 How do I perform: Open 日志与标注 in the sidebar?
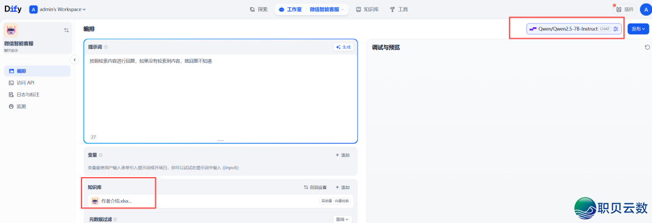pyautogui.click(x=37, y=94)
